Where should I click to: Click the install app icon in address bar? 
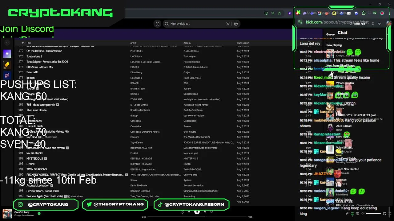[x=266, y=13]
